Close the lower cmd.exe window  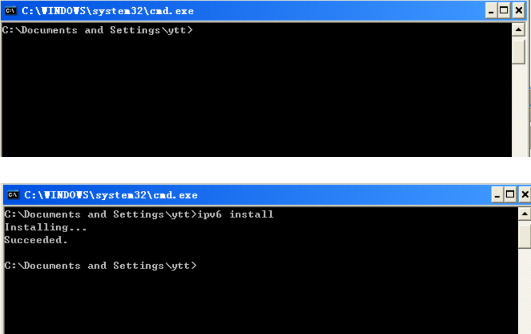click(x=525, y=195)
